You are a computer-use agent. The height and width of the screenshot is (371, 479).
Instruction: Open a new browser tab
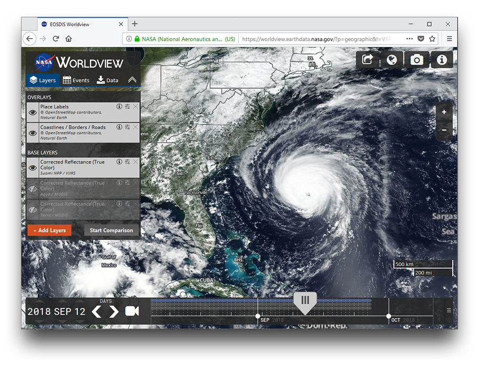[x=135, y=24]
